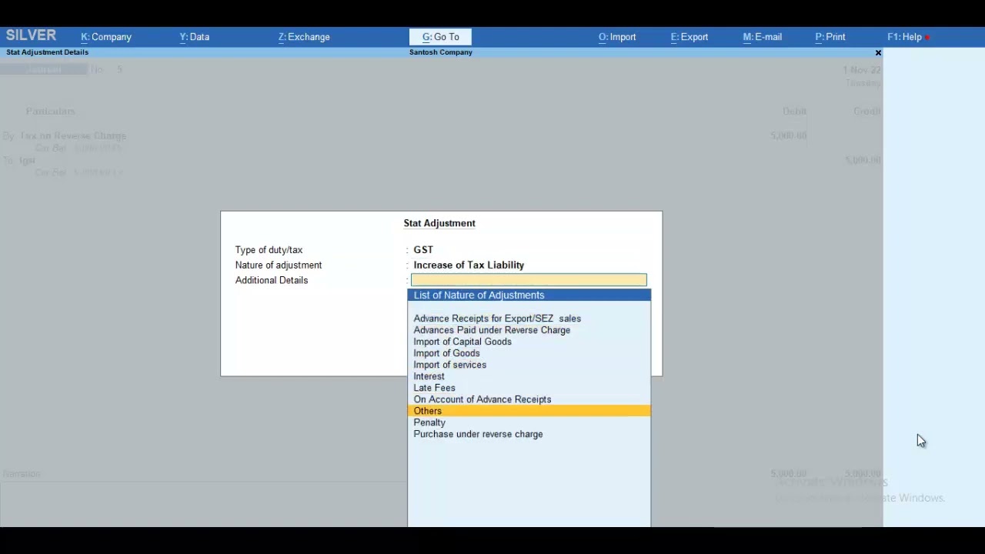Open the Z: Exchange menu

304,37
